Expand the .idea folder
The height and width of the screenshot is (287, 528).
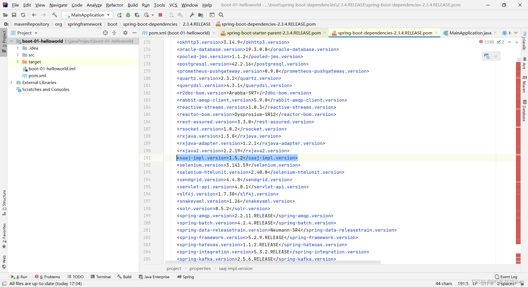[x=18, y=48]
